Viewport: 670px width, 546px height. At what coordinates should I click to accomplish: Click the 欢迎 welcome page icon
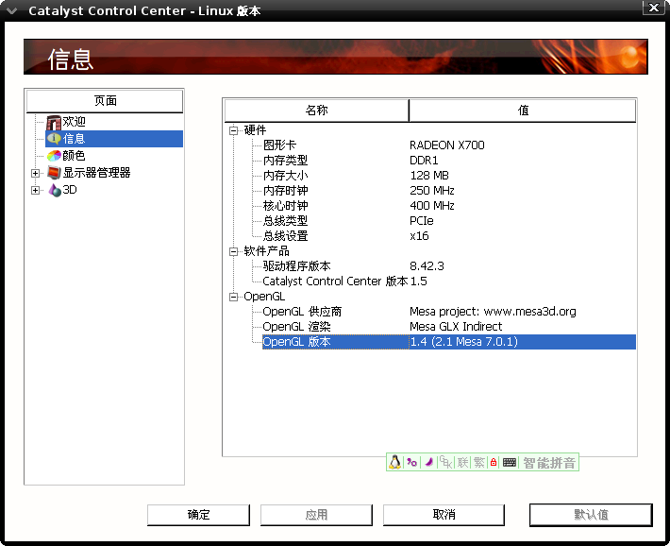[54, 122]
